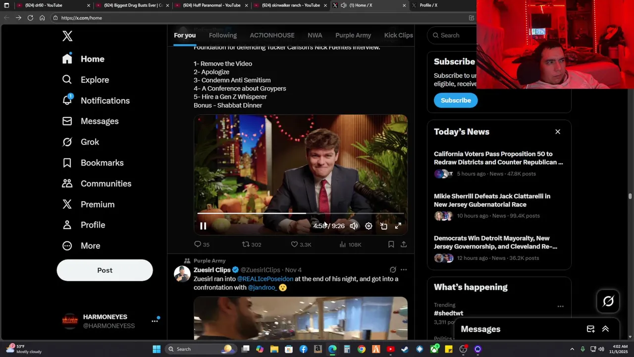Open the more options on the Zuesirl post
The width and height of the screenshot is (634, 357).
[404, 270]
